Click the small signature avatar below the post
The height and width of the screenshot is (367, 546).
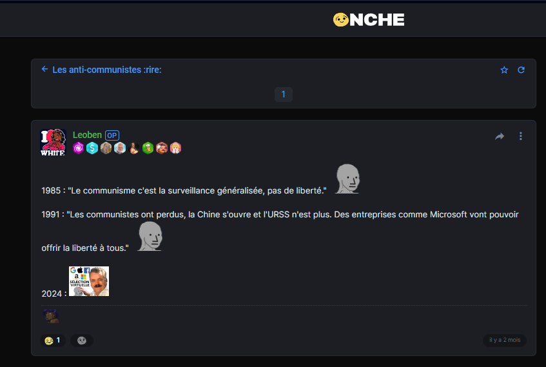51,316
